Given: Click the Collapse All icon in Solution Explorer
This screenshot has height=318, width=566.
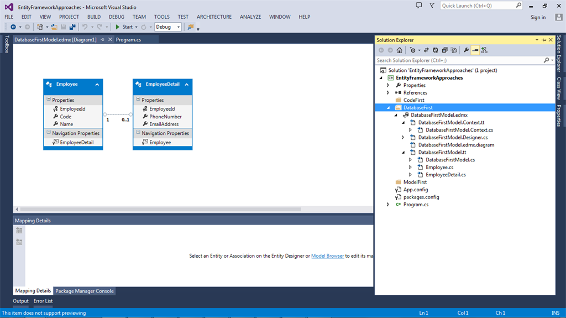Looking at the screenshot, I should pos(445,50).
